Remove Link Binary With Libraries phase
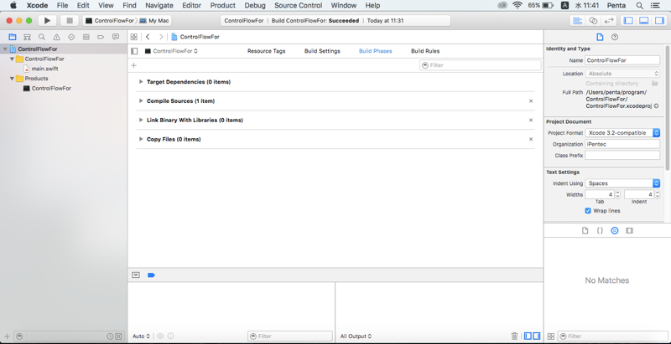 click(x=531, y=121)
